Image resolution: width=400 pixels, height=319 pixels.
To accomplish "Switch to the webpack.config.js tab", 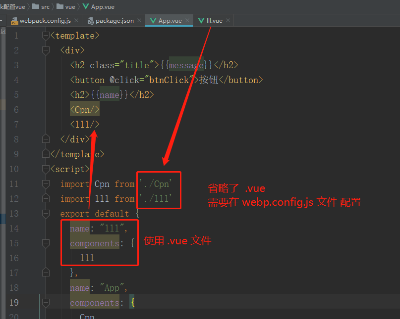I will point(45,21).
